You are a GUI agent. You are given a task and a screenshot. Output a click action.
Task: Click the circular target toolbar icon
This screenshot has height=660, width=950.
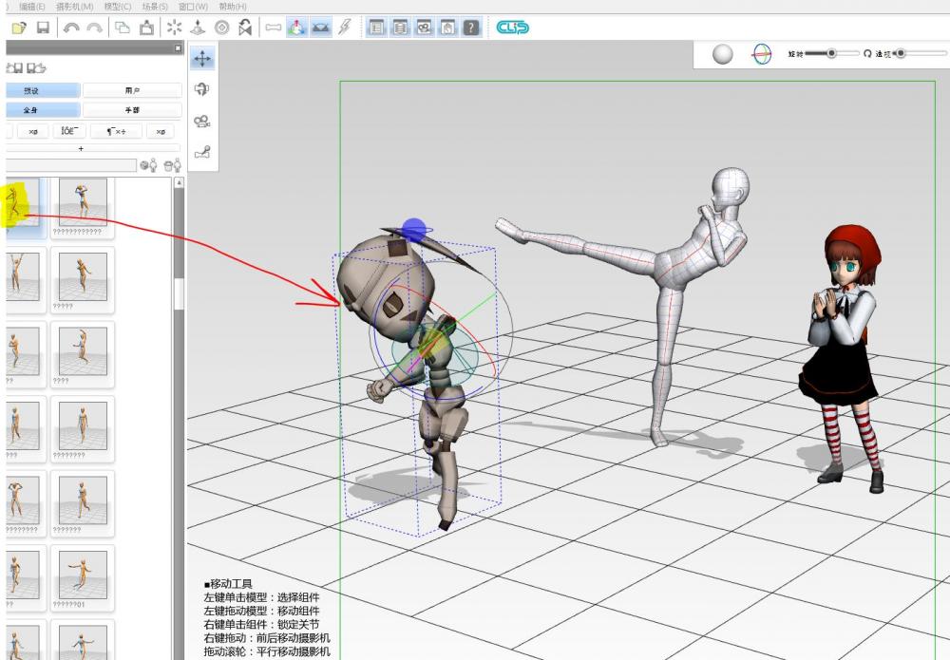221,28
